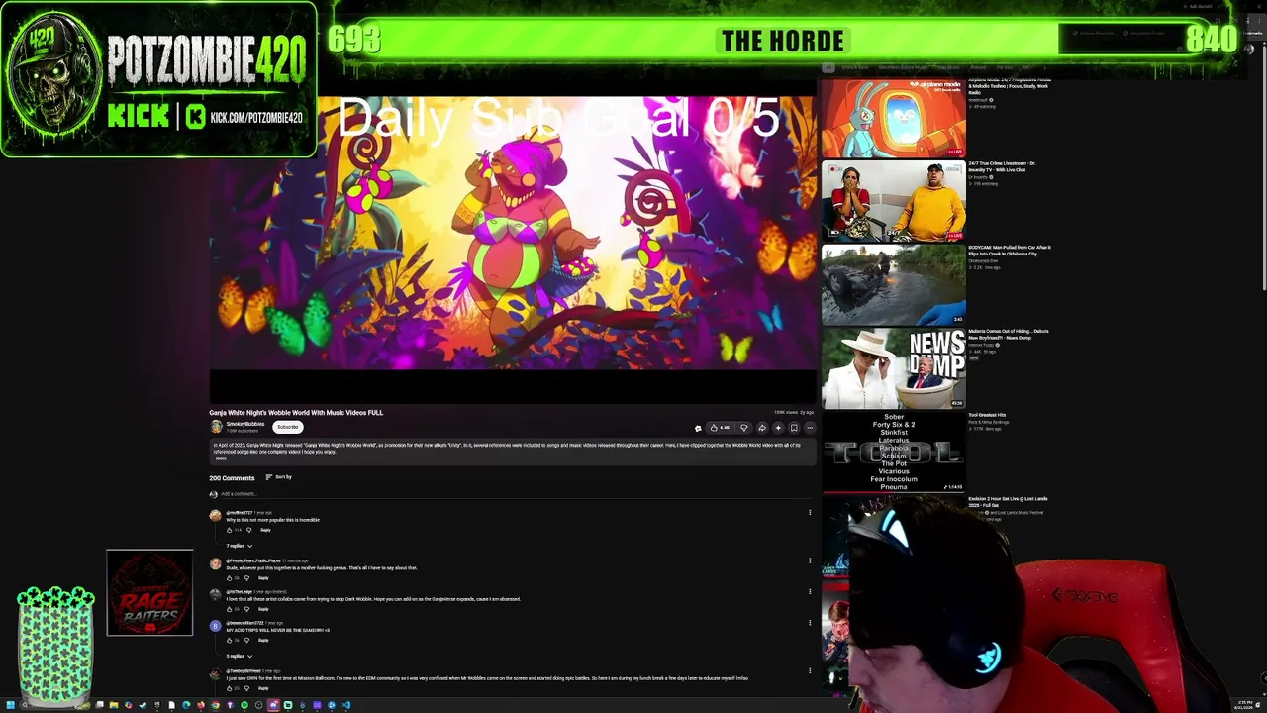Screen dimensions: 1267x713
Task: Like the 'Why is this not more popular' comment
Action: (230, 530)
